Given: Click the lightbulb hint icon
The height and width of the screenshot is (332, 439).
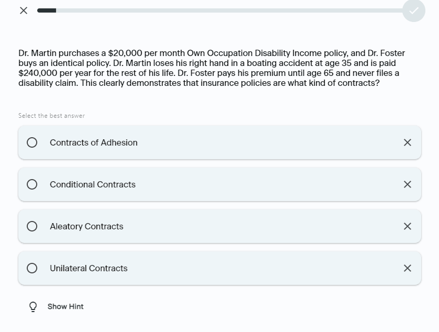Looking at the screenshot, I should pyautogui.click(x=33, y=307).
